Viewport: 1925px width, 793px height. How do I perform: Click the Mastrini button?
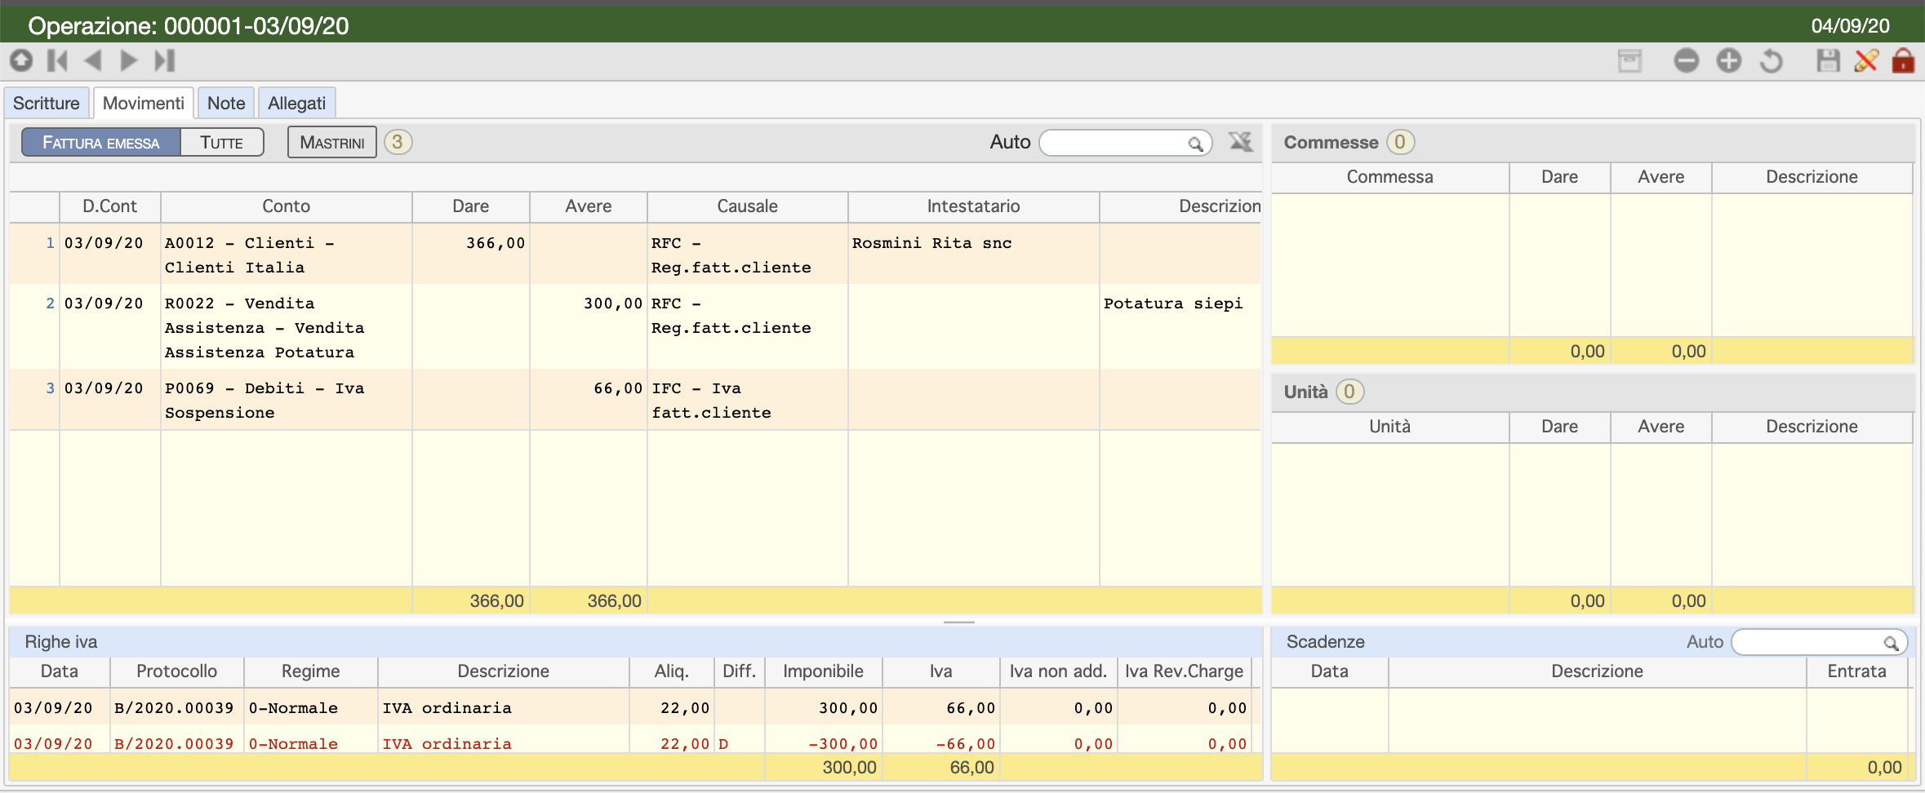coord(332,143)
